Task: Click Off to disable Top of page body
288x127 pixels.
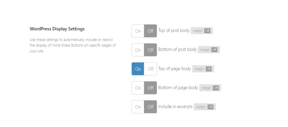Action: tap(150, 69)
